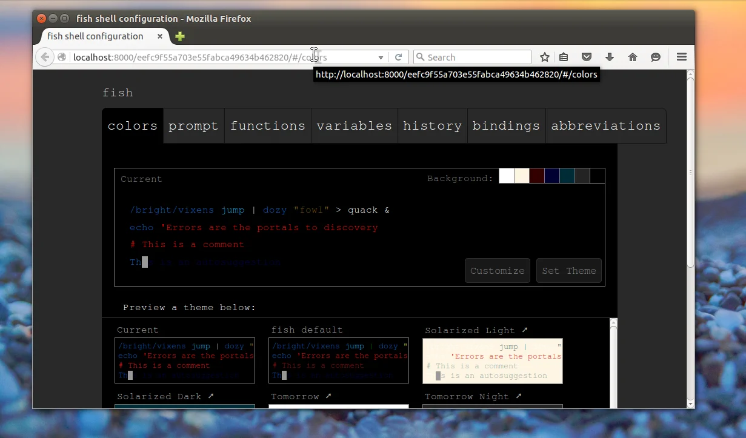Expand the URL bar history dropdown

(x=381, y=58)
